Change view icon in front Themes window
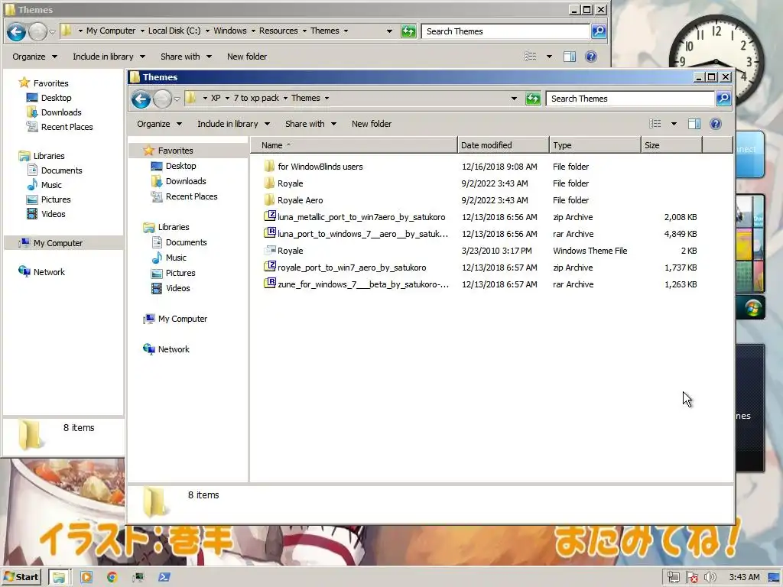The image size is (783, 587). click(655, 124)
